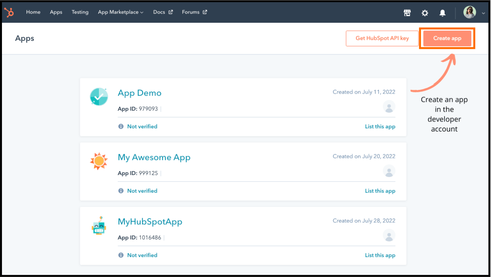Open List this app for MyHubSpotApp

(380, 255)
